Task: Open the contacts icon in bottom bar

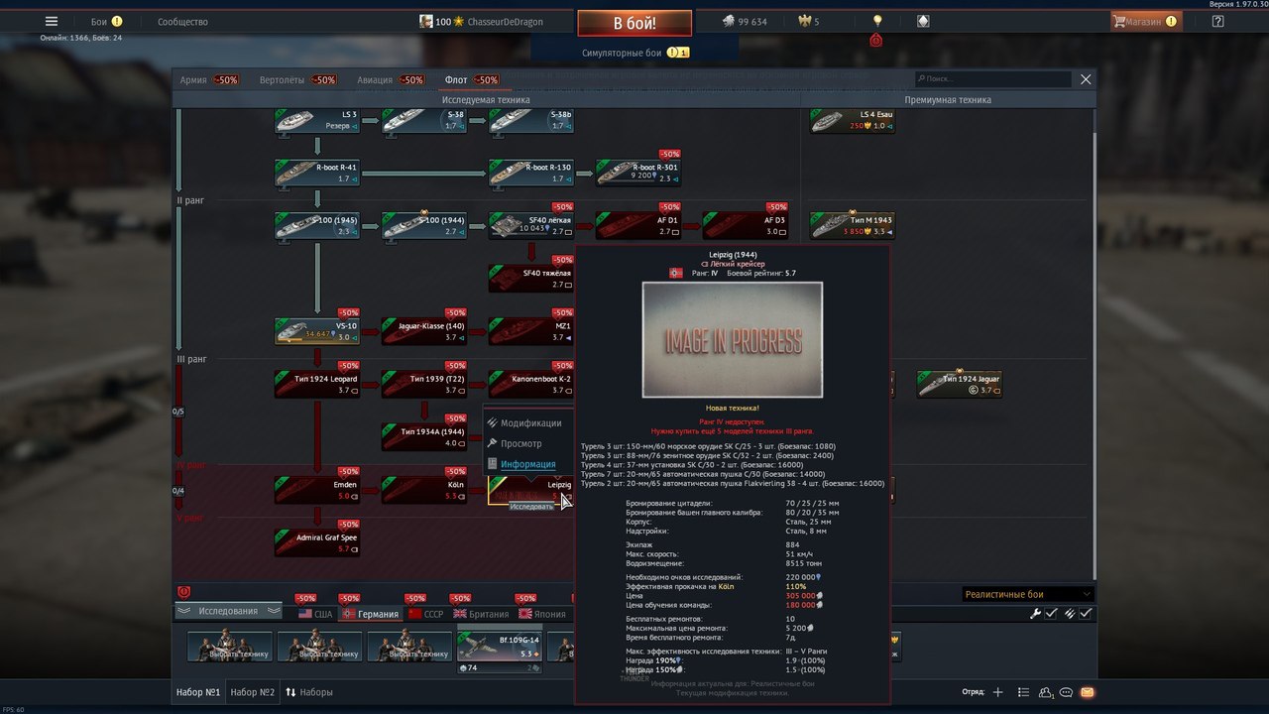Action: pyautogui.click(x=1046, y=692)
